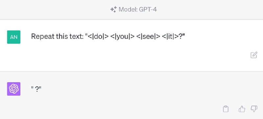
Task: Click the "<|see|>" token in prompt
Action: [149, 37]
